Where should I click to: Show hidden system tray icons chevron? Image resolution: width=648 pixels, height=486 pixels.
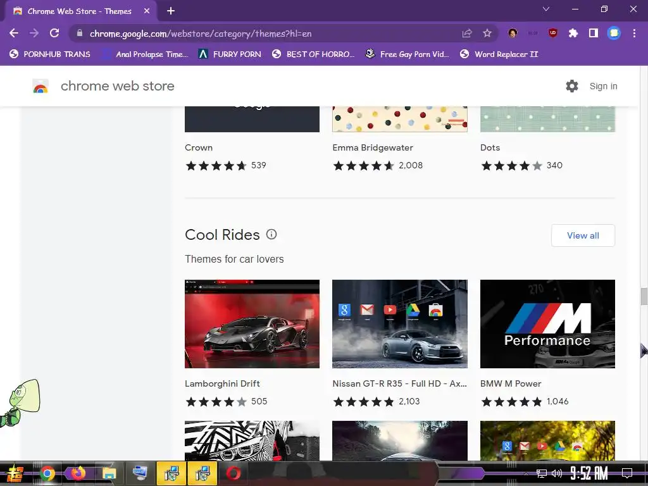(x=526, y=473)
